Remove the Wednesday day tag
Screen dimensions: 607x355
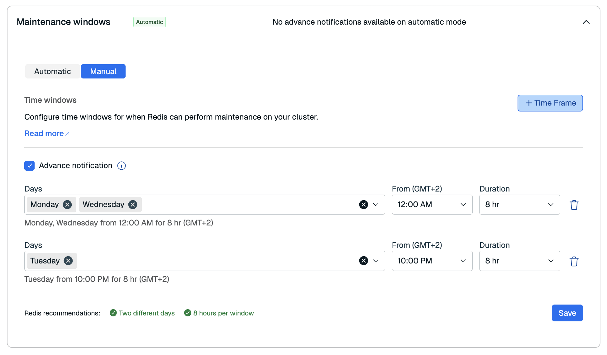click(x=133, y=205)
